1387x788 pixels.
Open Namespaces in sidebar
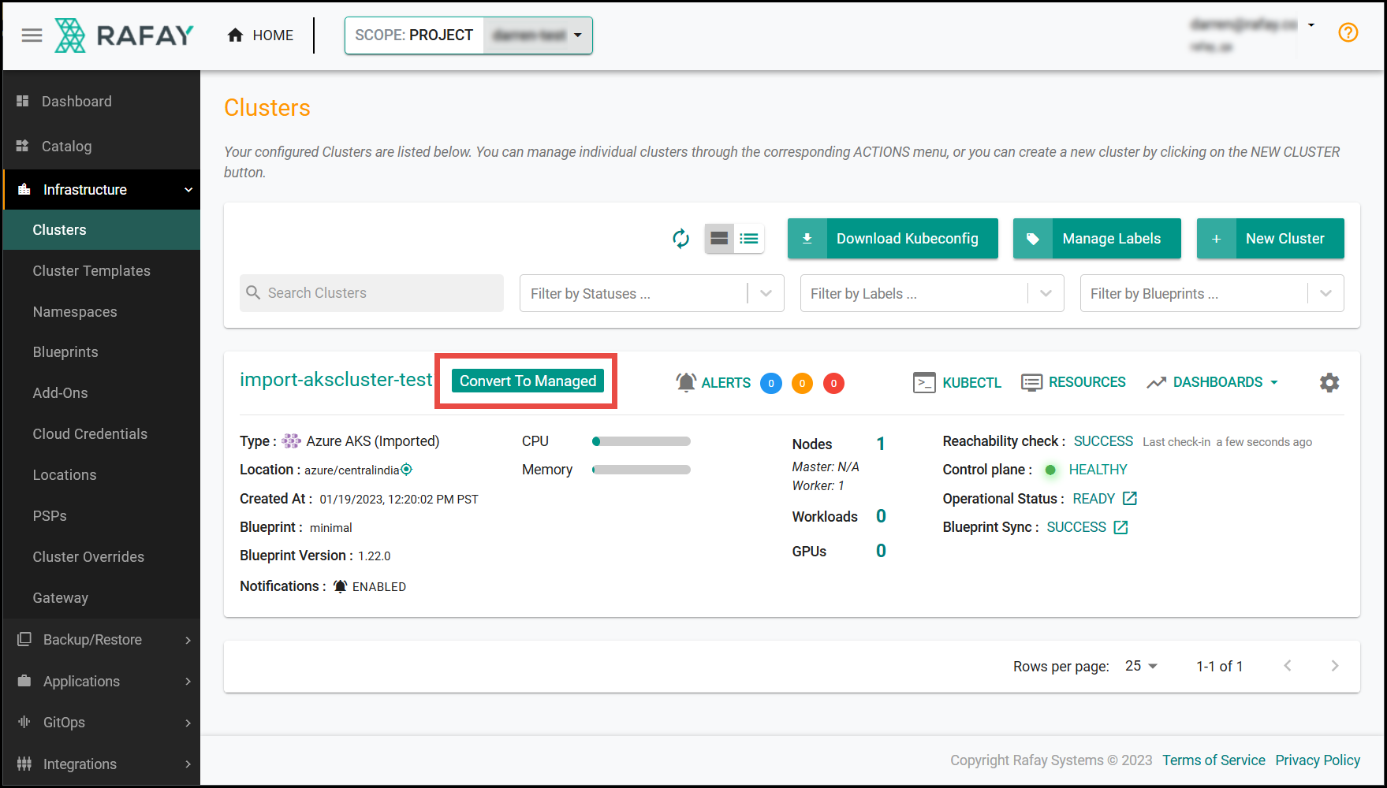coord(102,312)
